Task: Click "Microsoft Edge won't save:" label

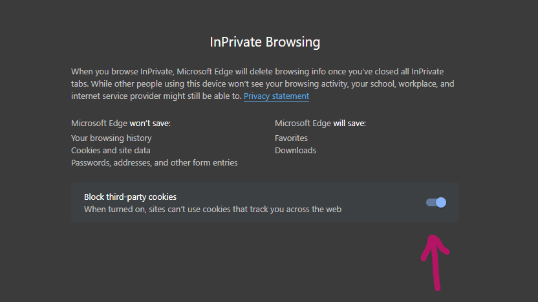Action: 121,124
